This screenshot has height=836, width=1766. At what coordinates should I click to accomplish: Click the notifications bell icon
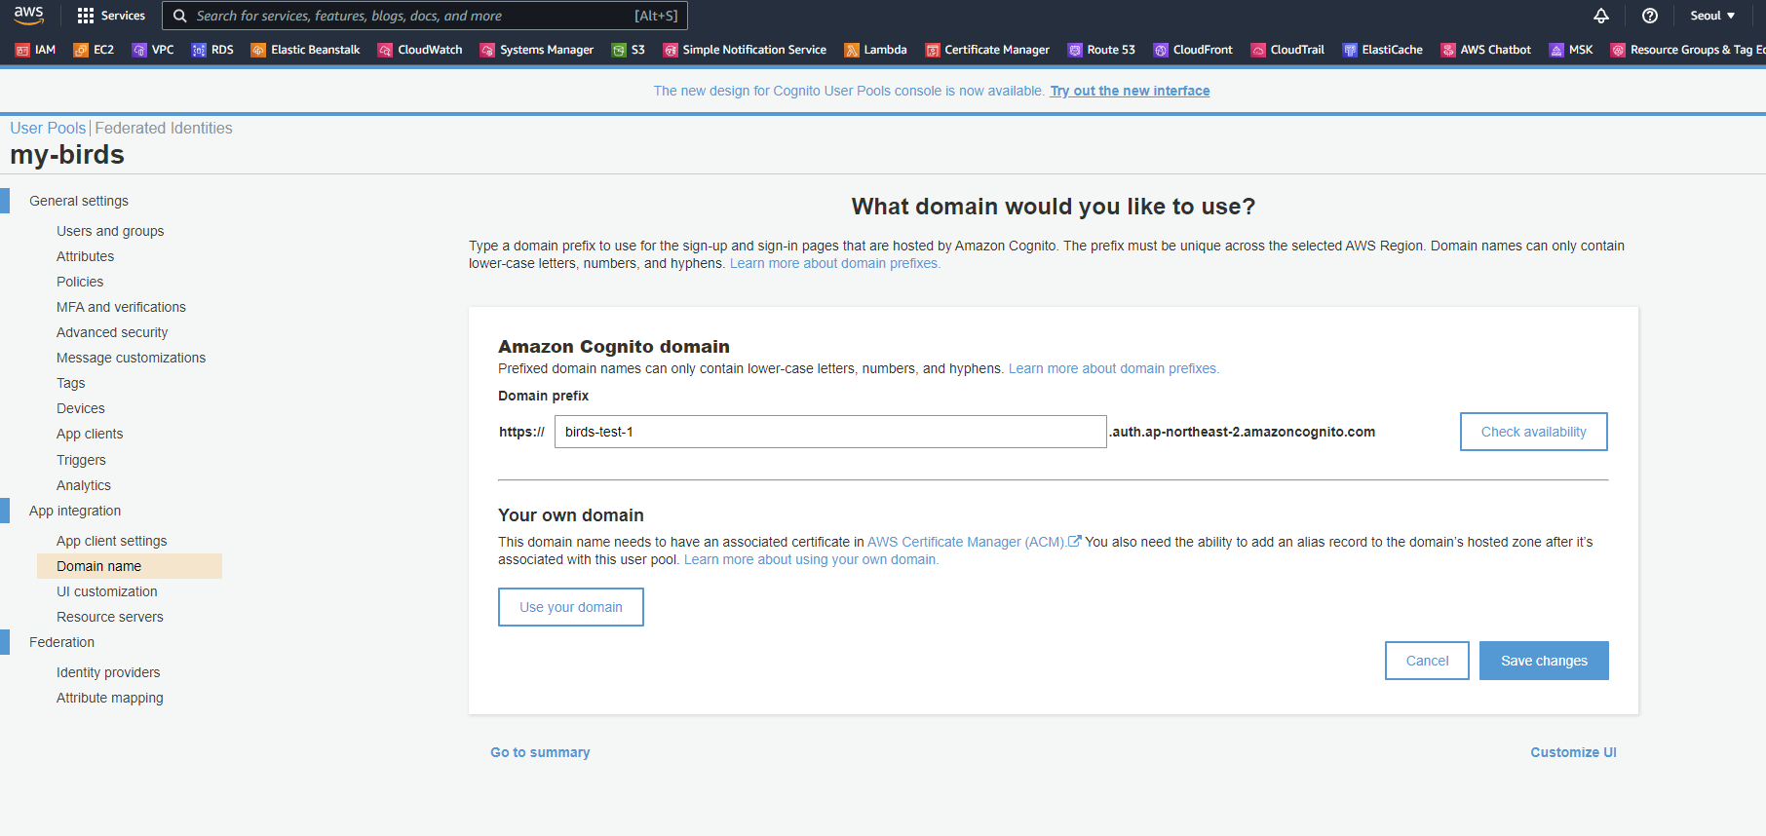pos(1601,16)
